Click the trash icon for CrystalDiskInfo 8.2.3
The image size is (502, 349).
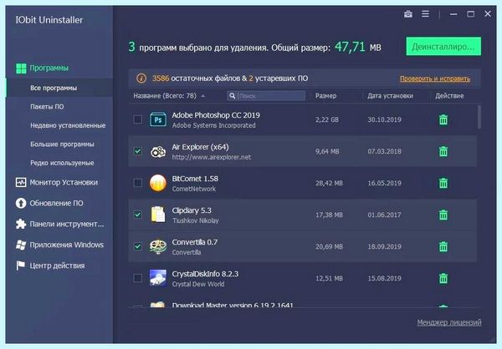443,278
